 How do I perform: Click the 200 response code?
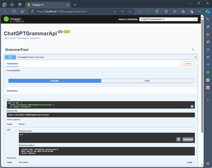click(8, 130)
